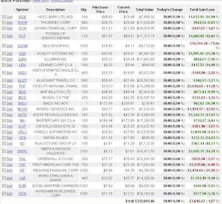
Task: Open the CAF symbol link
Action: coord(22,178)
